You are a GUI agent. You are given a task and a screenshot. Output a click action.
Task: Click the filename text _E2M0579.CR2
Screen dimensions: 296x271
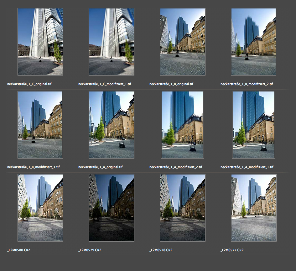click(x=90, y=250)
